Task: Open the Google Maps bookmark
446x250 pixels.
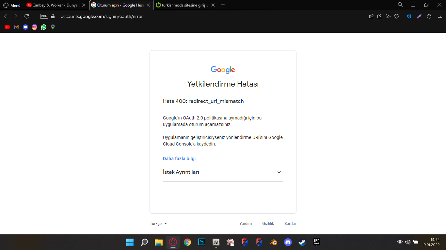Action: 53,27
